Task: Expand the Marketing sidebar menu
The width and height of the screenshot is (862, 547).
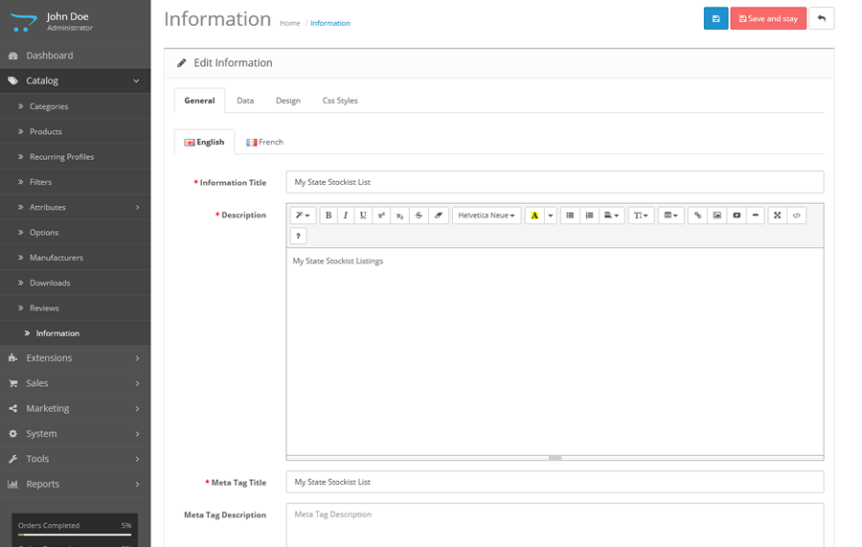Action: (x=75, y=408)
